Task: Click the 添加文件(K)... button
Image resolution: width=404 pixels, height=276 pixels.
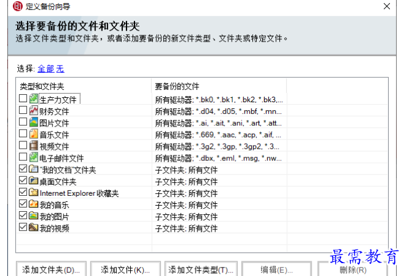Action: pyautogui.click(x=125, y=270)
